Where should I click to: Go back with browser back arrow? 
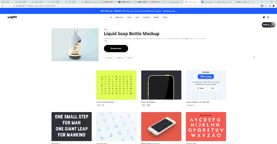[x=2, y=6]
